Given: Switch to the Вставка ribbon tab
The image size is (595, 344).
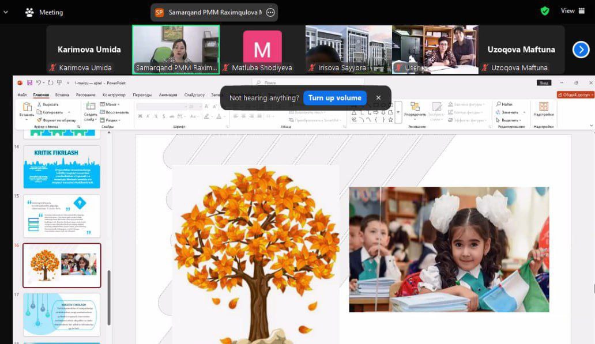Looking at the screenshot, I should point(62,94).
